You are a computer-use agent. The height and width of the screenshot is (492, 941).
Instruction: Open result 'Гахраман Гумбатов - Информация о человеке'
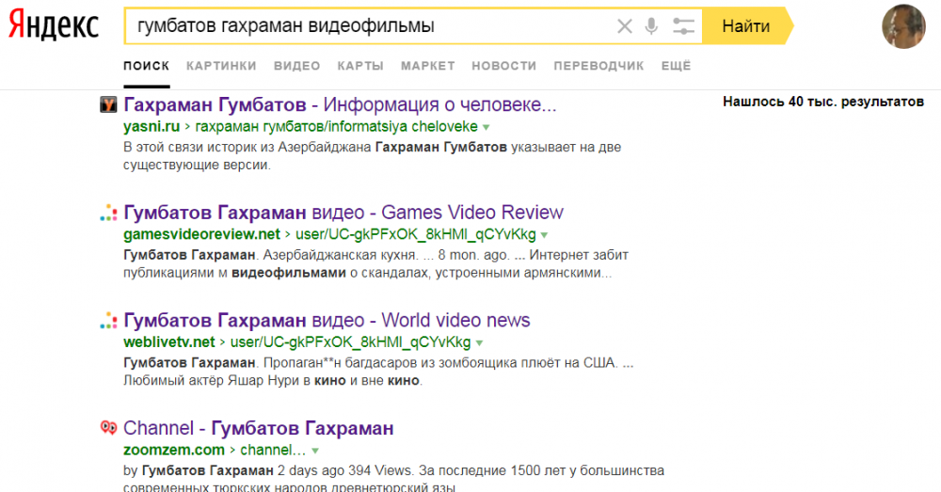[341, 104]
